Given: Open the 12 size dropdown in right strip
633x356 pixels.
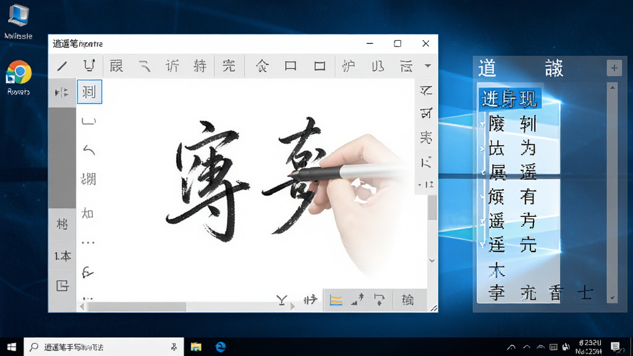Looking at the screenshot, I should [426, 185].
